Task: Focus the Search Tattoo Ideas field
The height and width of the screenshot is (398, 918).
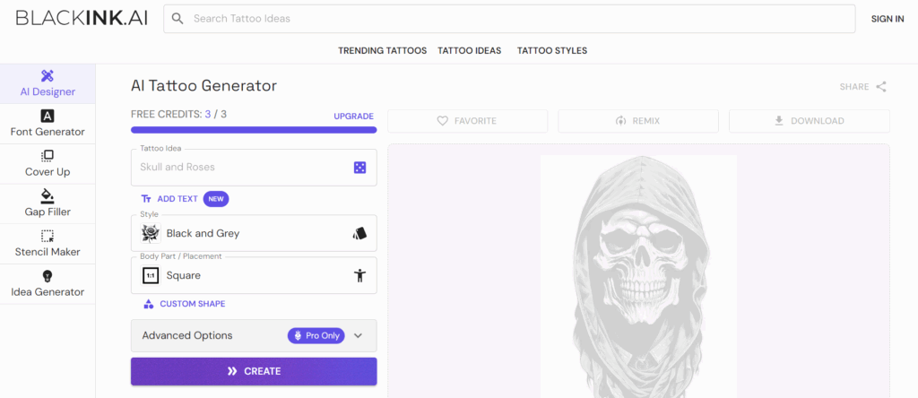Action: click(x=509, y=19)
